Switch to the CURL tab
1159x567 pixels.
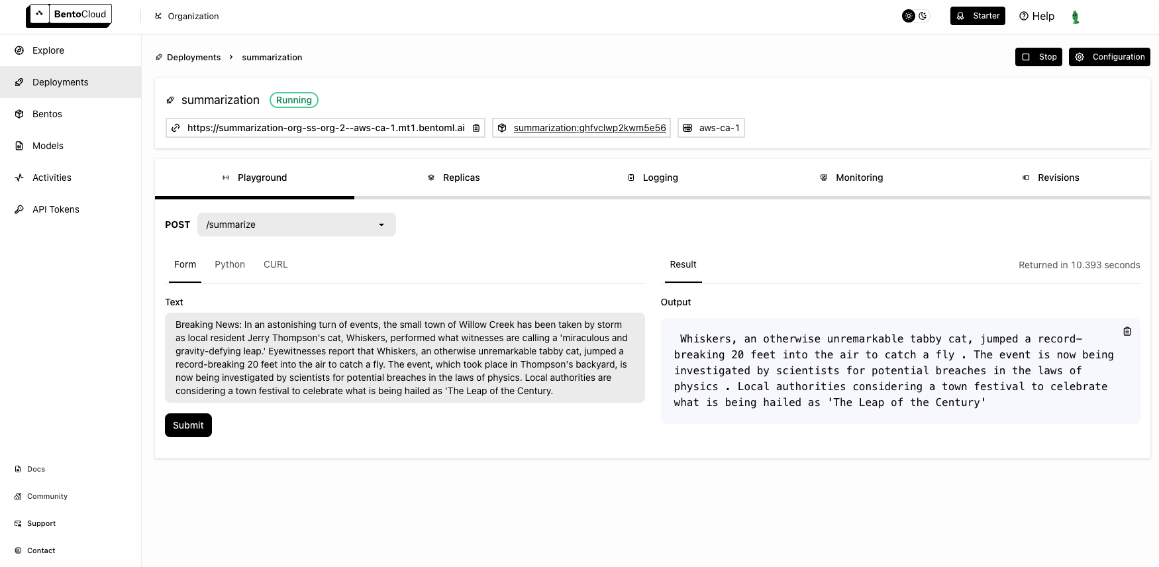276,264
